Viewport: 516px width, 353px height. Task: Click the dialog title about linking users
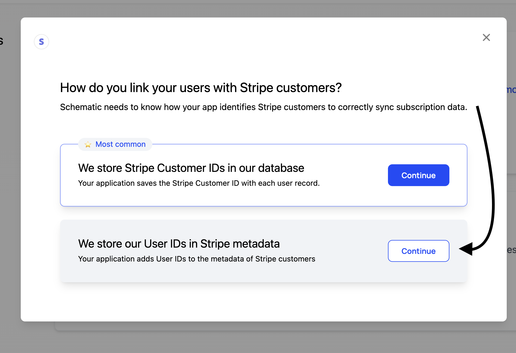[201, 88]
